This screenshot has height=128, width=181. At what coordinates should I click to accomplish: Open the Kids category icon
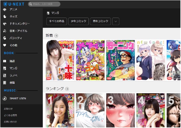4,16
